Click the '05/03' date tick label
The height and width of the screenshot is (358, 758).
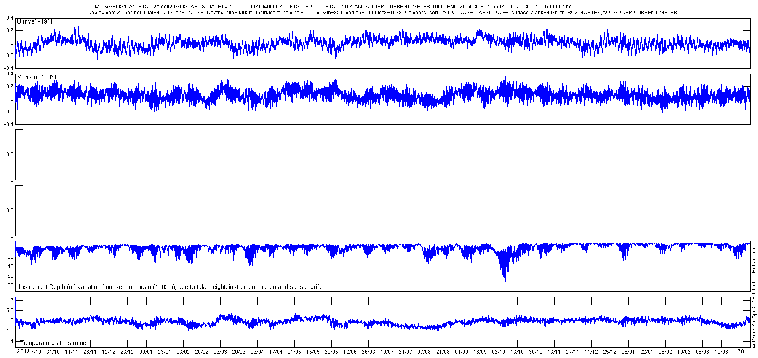[703, 352]
